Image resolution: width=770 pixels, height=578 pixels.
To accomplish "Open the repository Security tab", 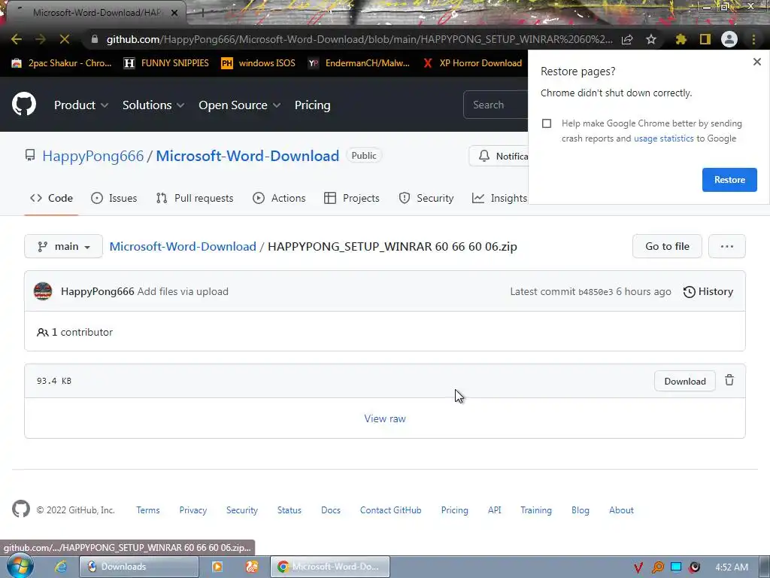I will point(426,198).
